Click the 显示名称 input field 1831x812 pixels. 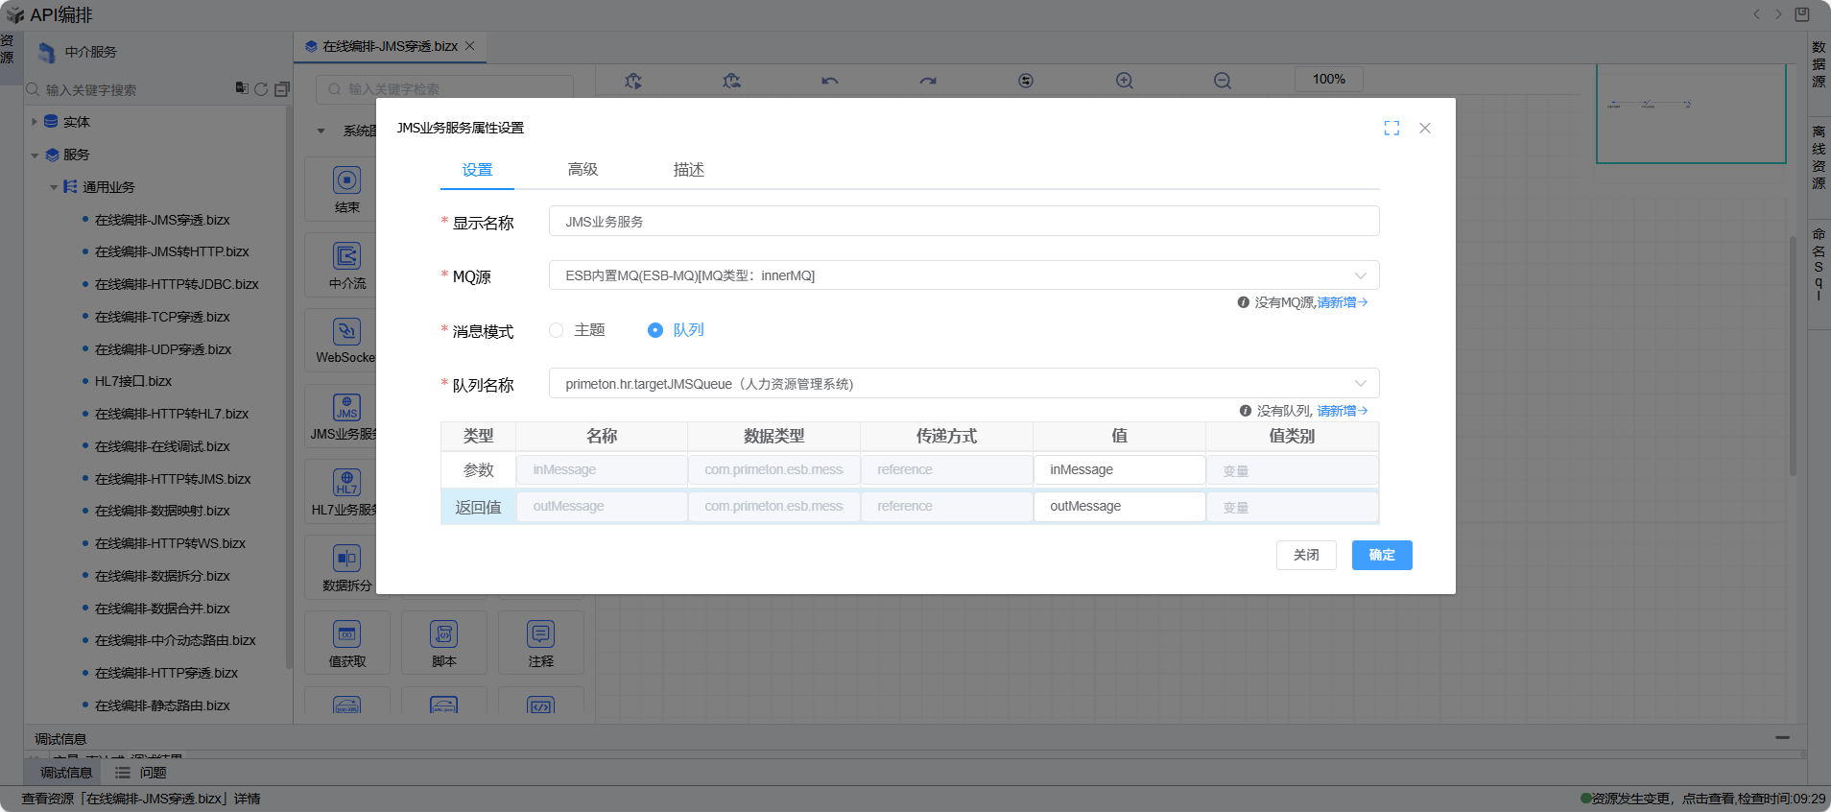(963, 222)
